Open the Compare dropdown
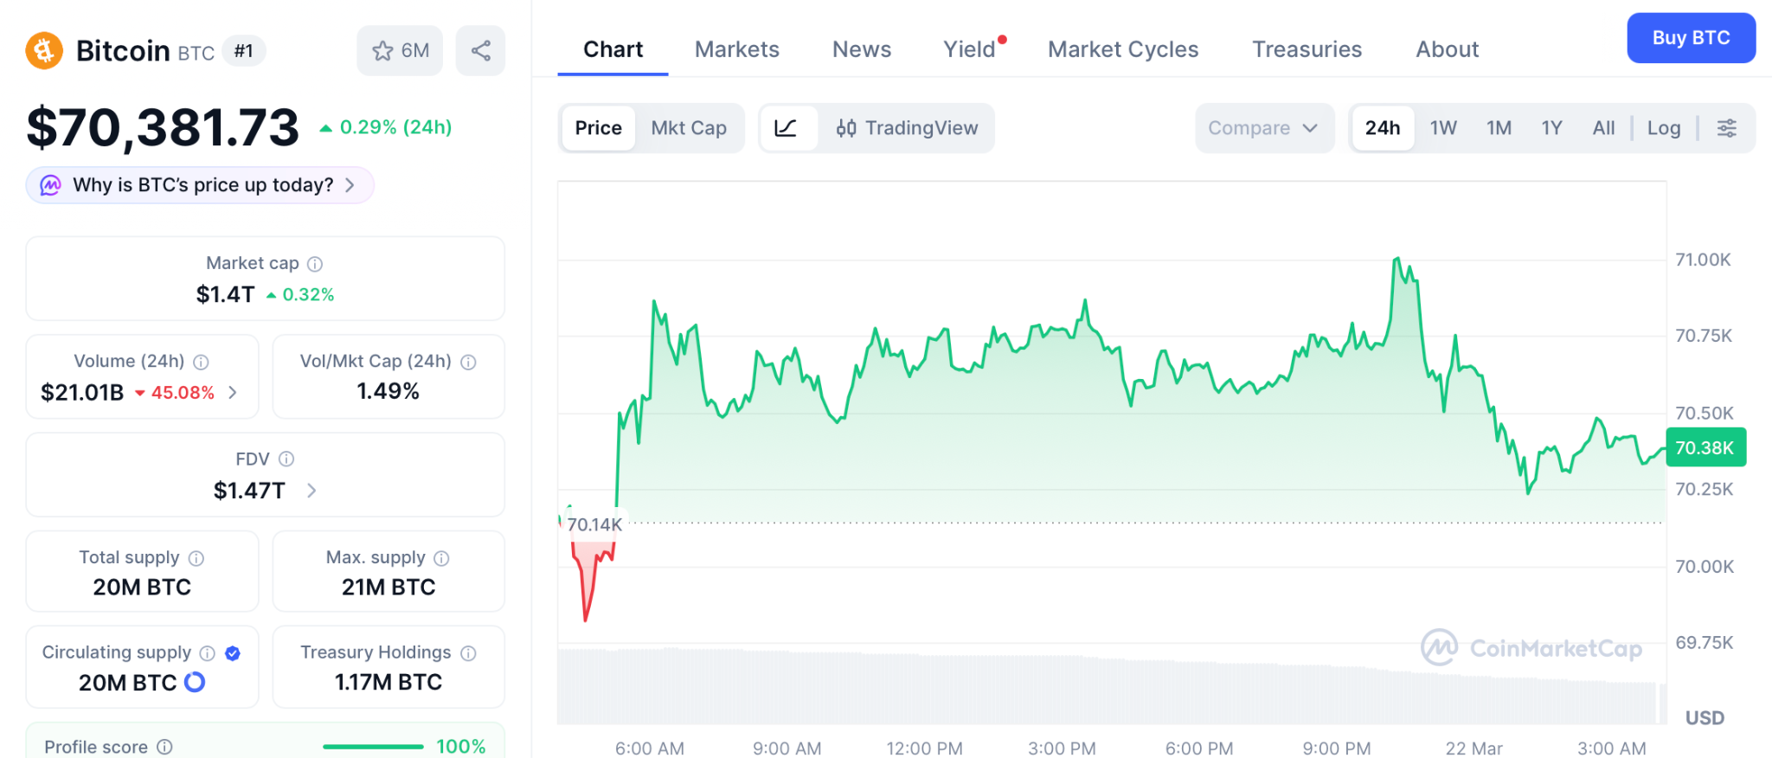 tap(1263, 128)
